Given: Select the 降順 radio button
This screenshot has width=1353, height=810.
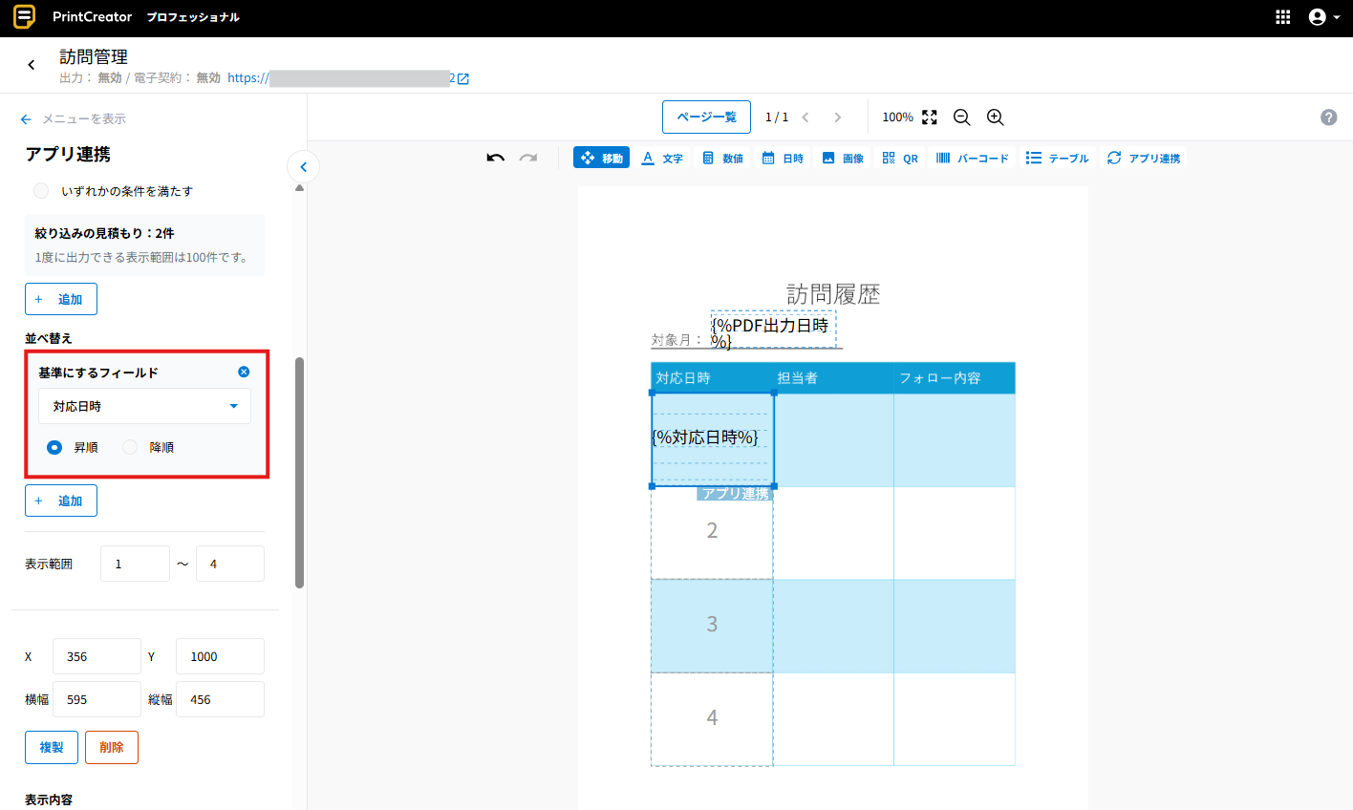Looking at the screenshot, I should (x=130, y=447).
